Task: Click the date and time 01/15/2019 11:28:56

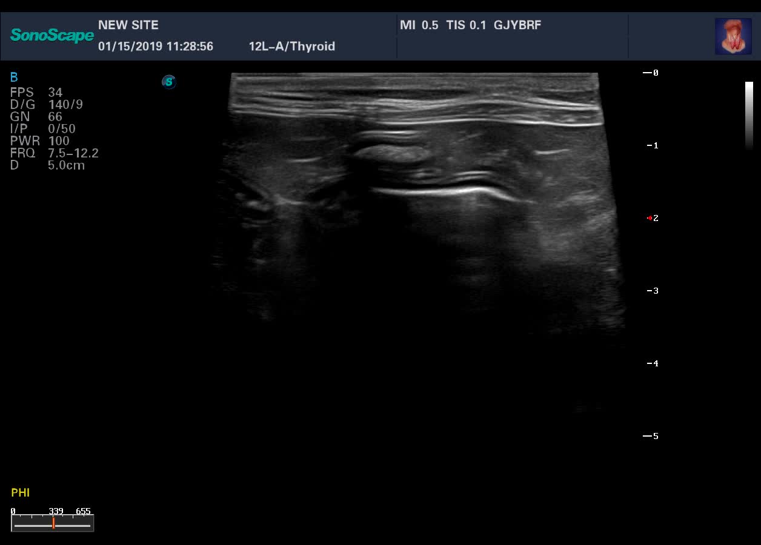Action: tap(156, 47)
